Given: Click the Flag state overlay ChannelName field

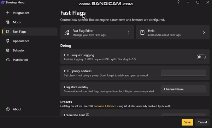Looking at the screenshot, I should (x=183, y=89).
